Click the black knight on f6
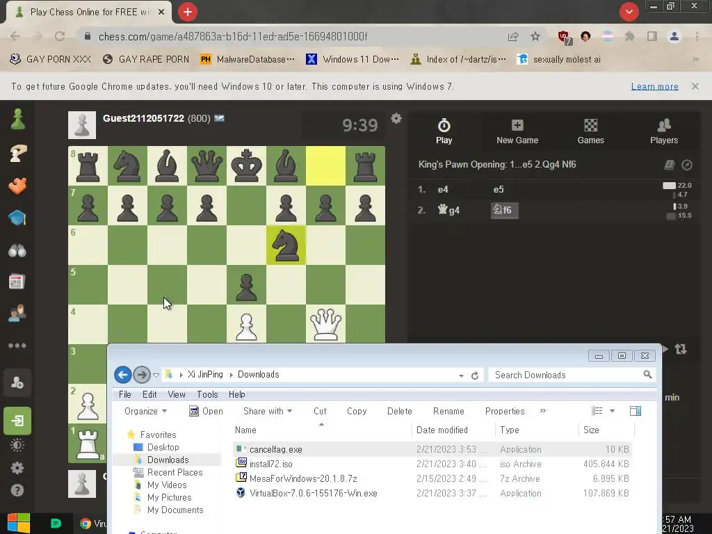This screenshot has height=534, width=712. pos(286,245)
